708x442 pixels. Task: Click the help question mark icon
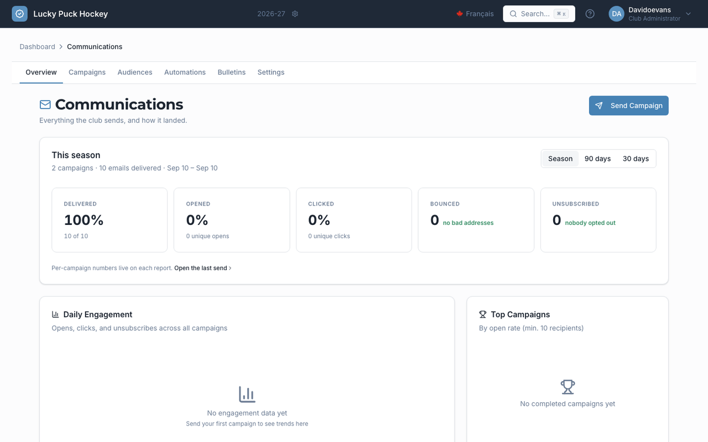[x=590, y=14]
